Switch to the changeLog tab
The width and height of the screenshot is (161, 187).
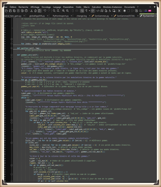point(82,16)
